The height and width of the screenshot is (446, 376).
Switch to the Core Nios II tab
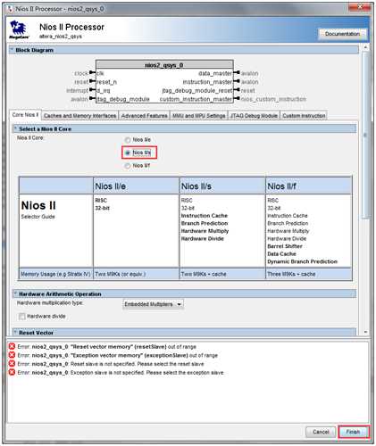(x=25, y=115)
